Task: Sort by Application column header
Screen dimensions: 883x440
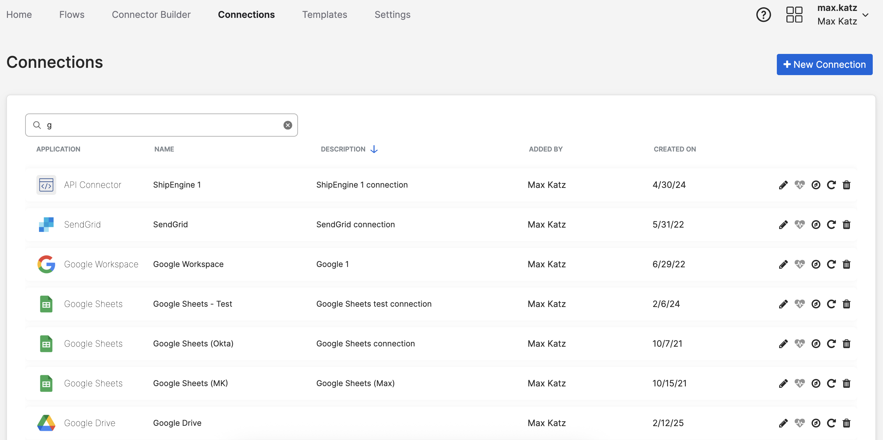Action: pyautogui.click(x=58, y=149)
